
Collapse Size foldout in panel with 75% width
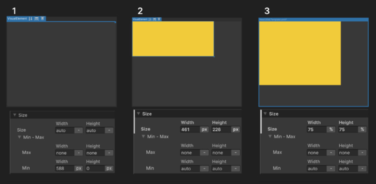point(265,114)
